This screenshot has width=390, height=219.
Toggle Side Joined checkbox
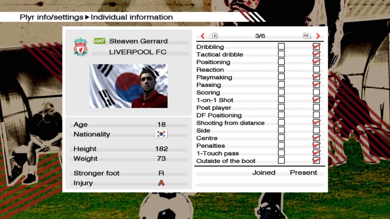tap(281, 130)
